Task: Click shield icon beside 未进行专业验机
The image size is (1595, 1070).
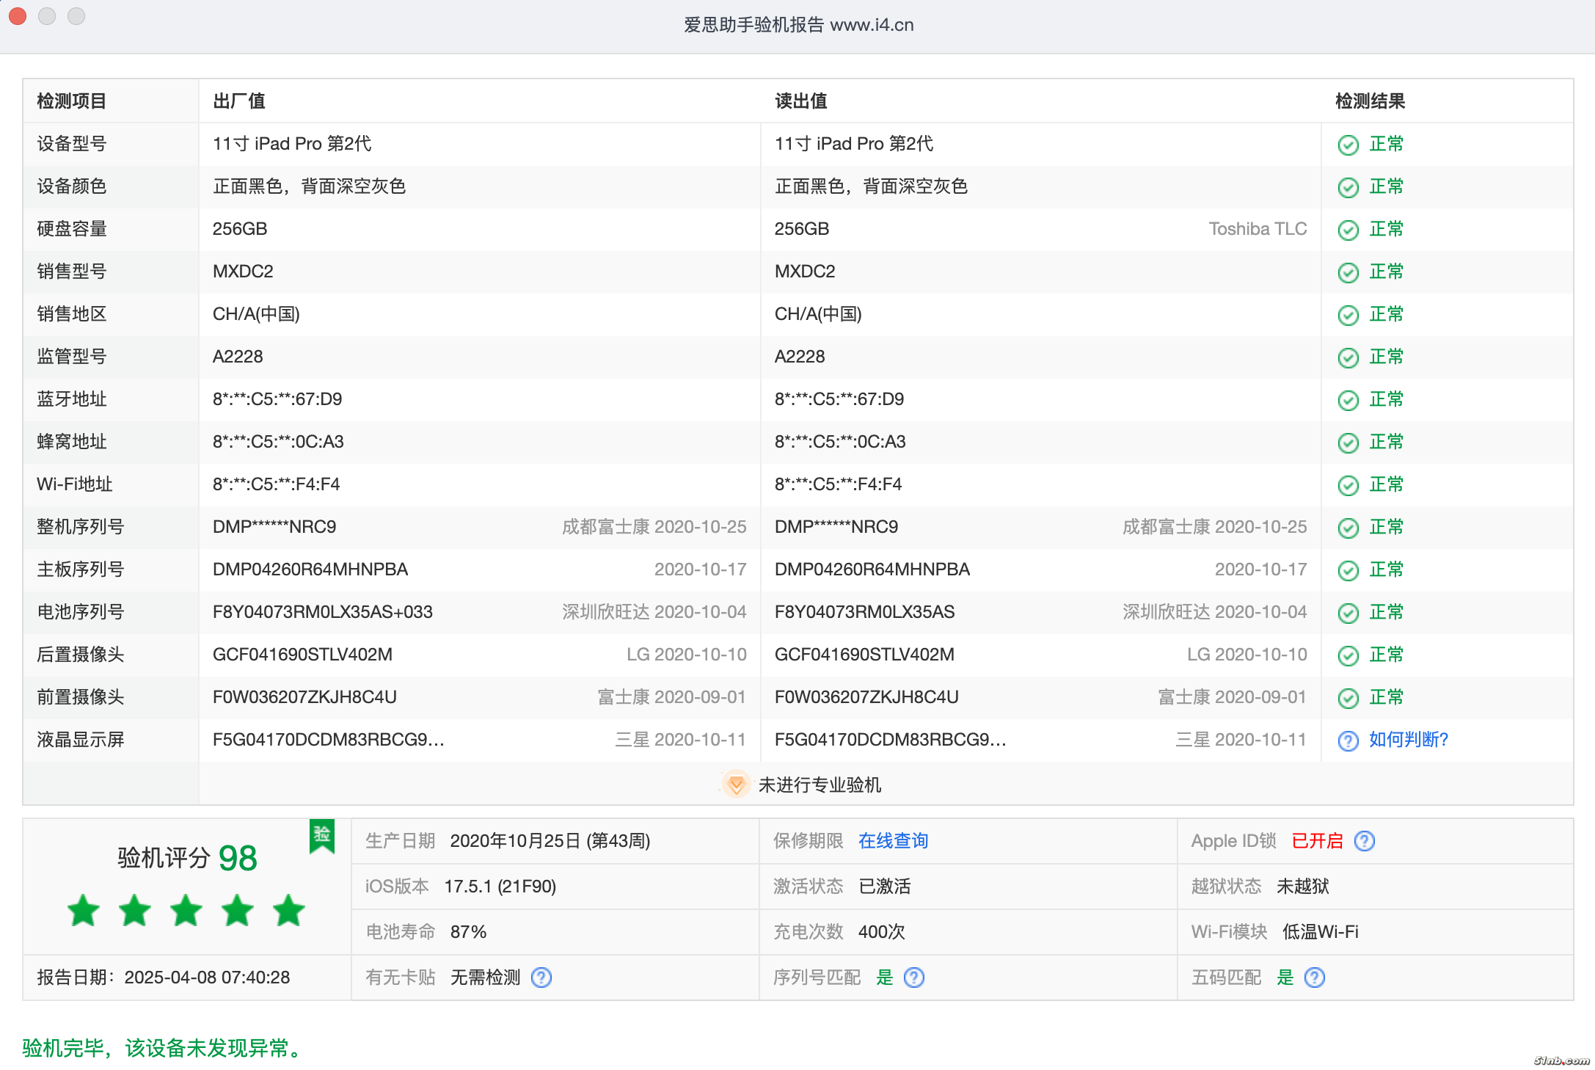Action: [x=736, y=785]
